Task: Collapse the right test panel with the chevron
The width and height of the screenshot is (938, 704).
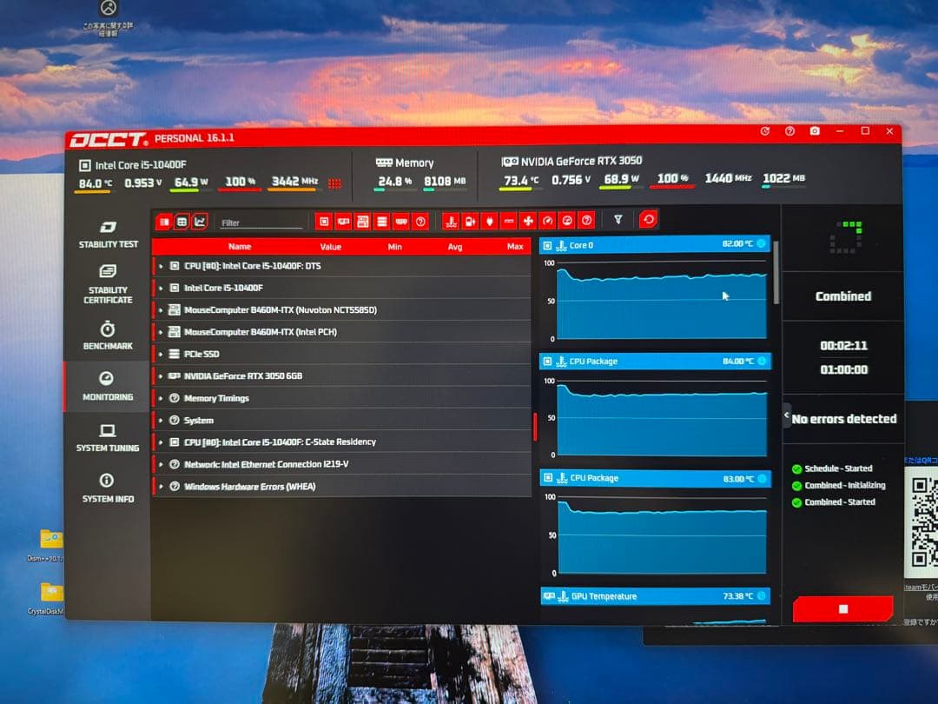Action: (x=787, y=415)
